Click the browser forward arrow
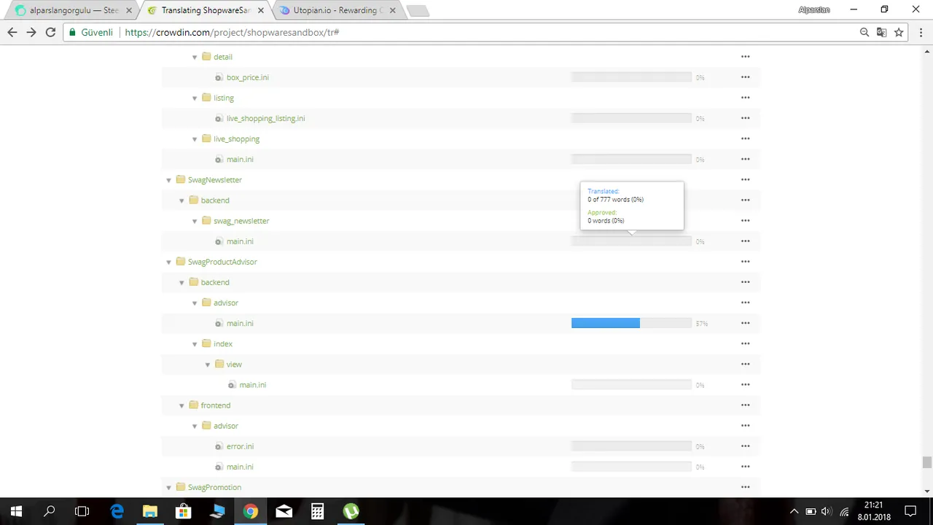Screen dimensions: 933x525 pos(31,32)
